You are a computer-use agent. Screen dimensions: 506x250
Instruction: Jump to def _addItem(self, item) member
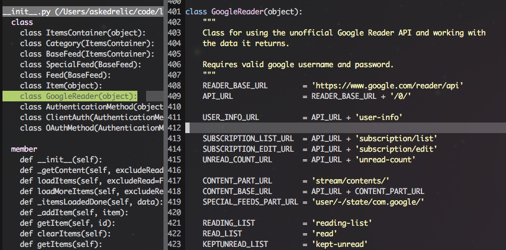point(74,213)
